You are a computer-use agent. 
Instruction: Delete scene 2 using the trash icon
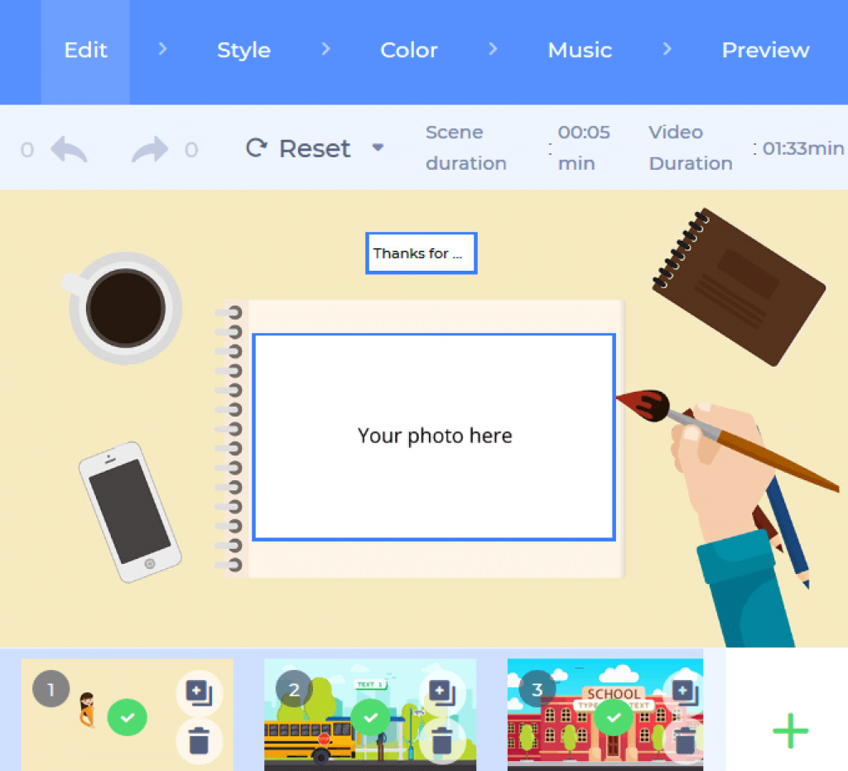pos(442,740)
